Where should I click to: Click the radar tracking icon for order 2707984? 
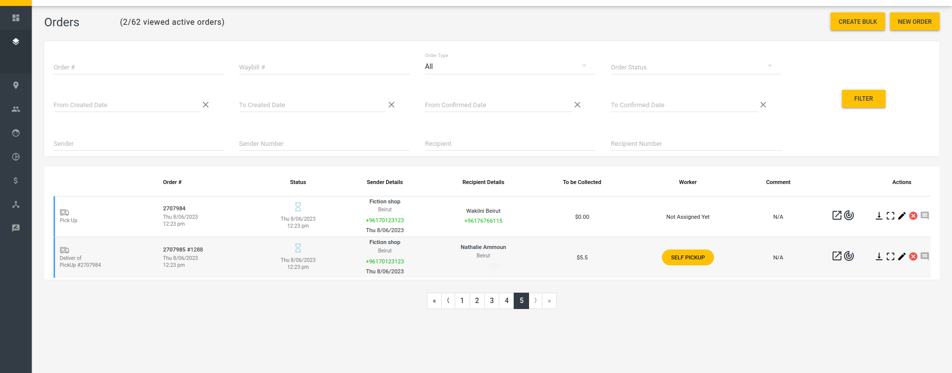coord(849,215)
